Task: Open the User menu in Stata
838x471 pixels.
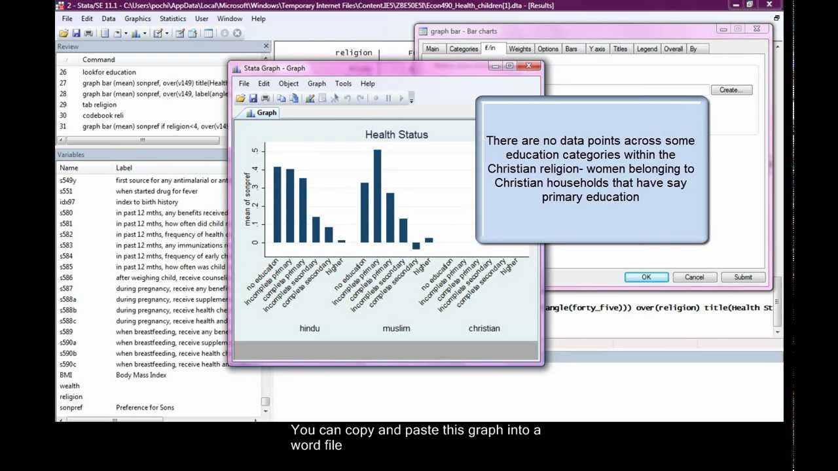Action: pyautogui.click(x=202, y=18)
